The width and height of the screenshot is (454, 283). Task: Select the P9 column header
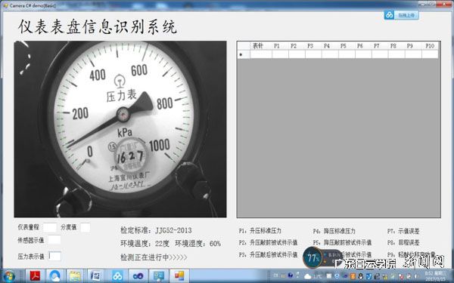[413, 45]
